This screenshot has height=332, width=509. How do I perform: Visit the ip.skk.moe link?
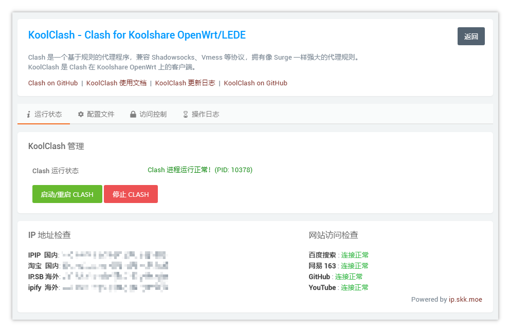click(x=465, y=300)
